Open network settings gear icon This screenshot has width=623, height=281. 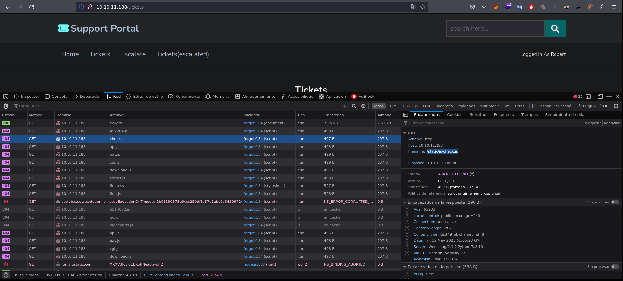click(x=616, y=106)
